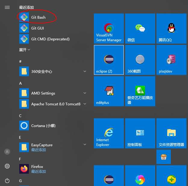Click the # section letter header

(20, 61)
